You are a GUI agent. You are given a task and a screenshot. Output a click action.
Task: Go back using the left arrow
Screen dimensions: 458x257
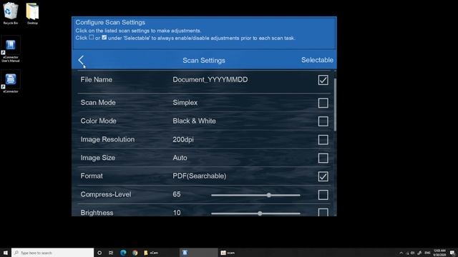click(x=81, y=60)
